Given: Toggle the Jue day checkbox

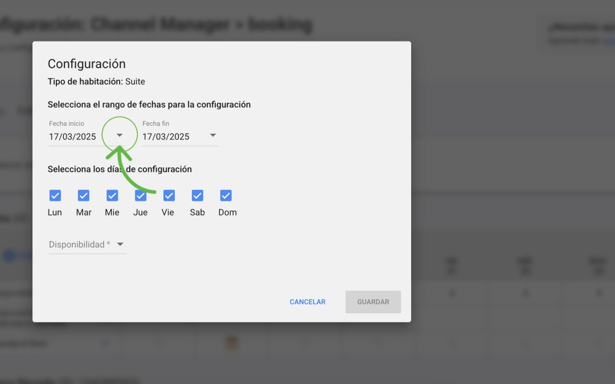Looking at the screenshot, I should coord(141,195).
